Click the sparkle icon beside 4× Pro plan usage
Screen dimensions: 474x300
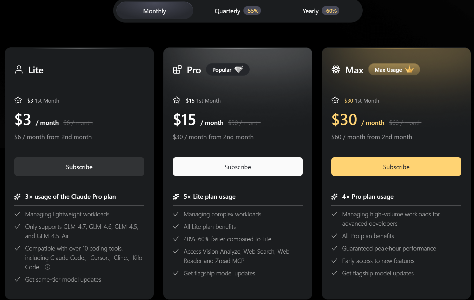pos(334,197)
